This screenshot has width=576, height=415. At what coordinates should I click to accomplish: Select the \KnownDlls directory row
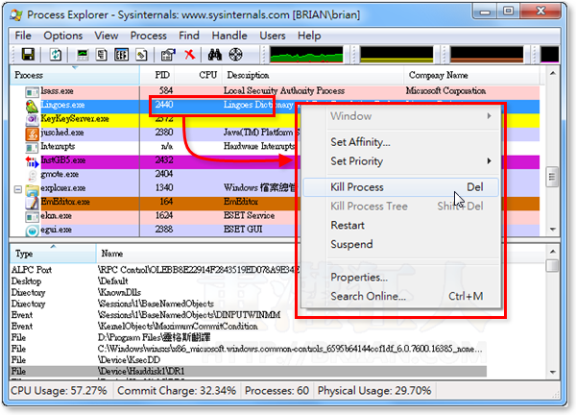(x=249, y=293)
